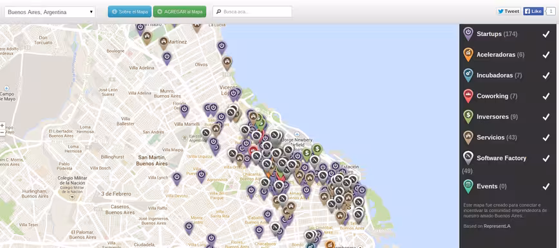Click the Like count bubble showing 1
This screenshot has height=248, width=559.
coord(551,11)
